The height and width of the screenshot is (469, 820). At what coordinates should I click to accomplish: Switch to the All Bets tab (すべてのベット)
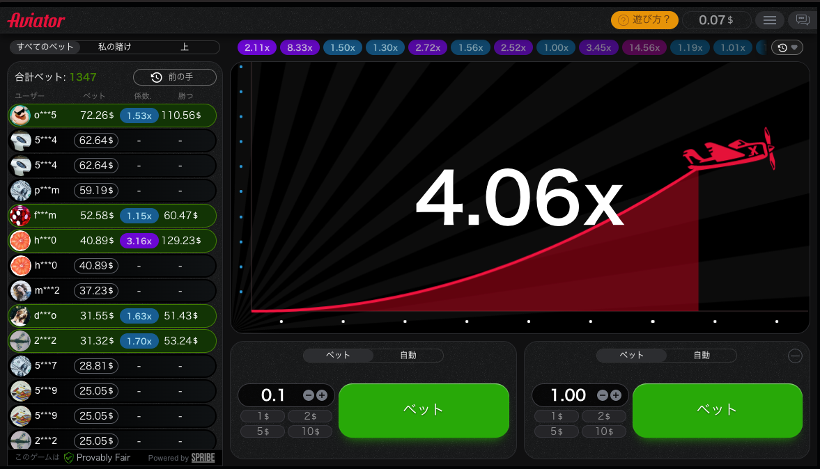point(45,47)
